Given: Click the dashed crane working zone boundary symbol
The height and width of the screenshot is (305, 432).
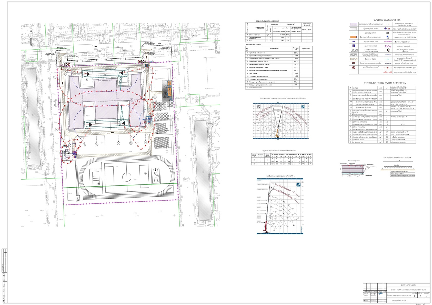Looking at the screenshot, I should [x=387, y=63].
